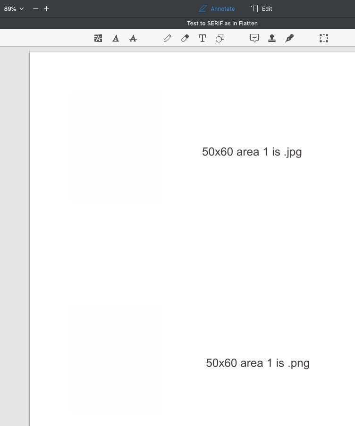Image resolution: width=355 pixels, height=426 pixels.
Task: Switch to Annotate mode
Action: tap(217, 8)
